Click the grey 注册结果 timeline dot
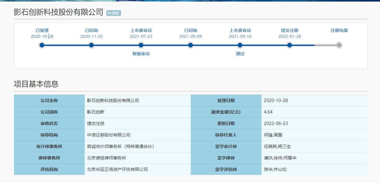Viewport: 380px width, 183px height. click(339, 45)
